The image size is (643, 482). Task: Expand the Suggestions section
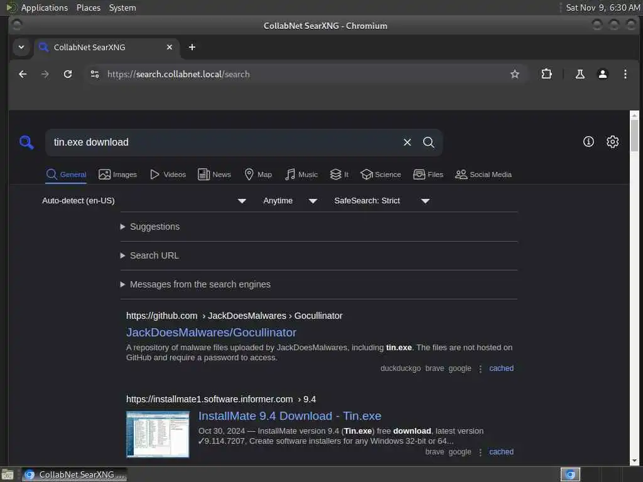(150, 227)
